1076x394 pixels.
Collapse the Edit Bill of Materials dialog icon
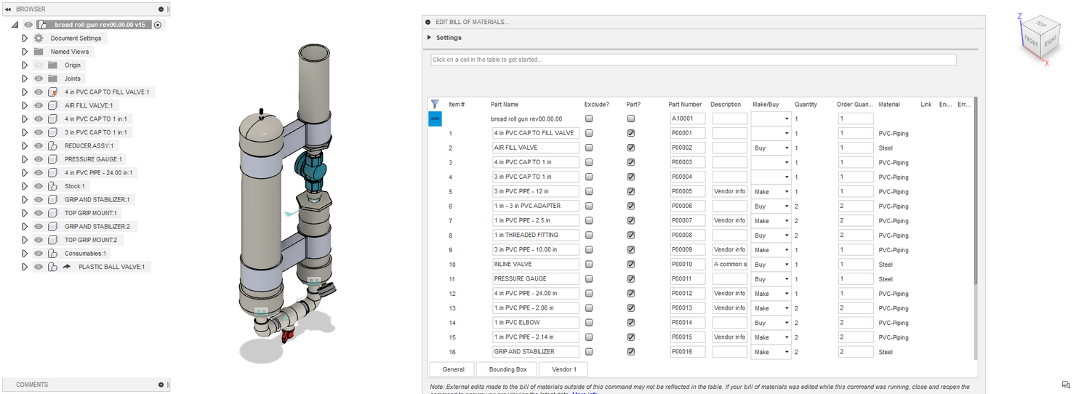coord(428,23)
